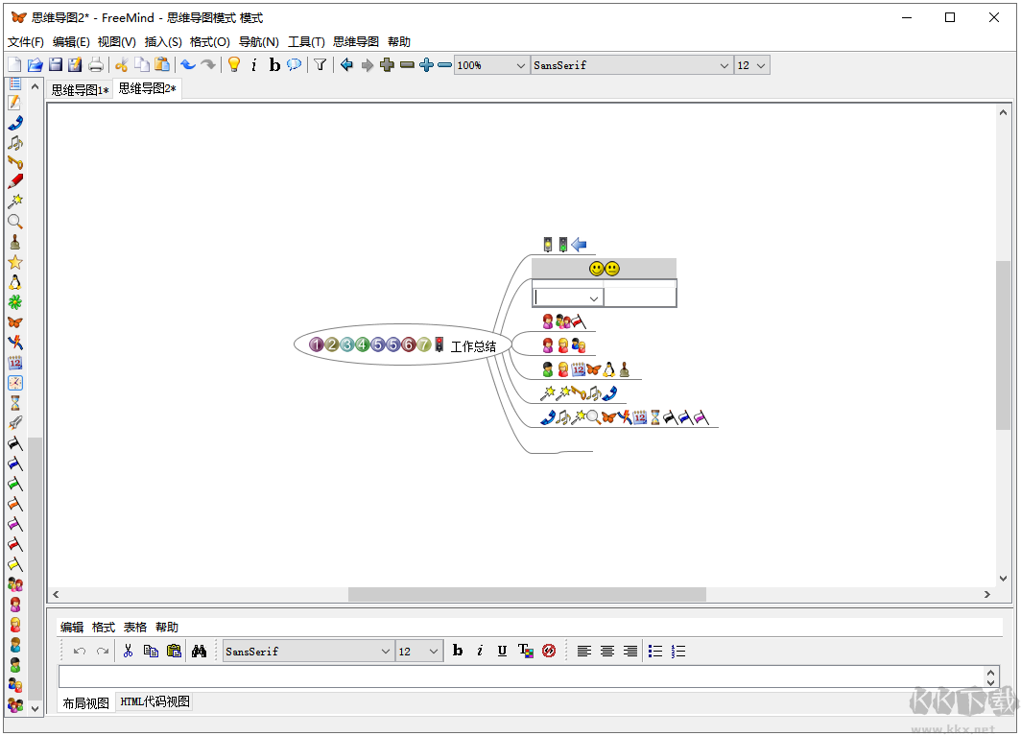Click inside the note text area
1021x736 pixels.
click(521, 677)
